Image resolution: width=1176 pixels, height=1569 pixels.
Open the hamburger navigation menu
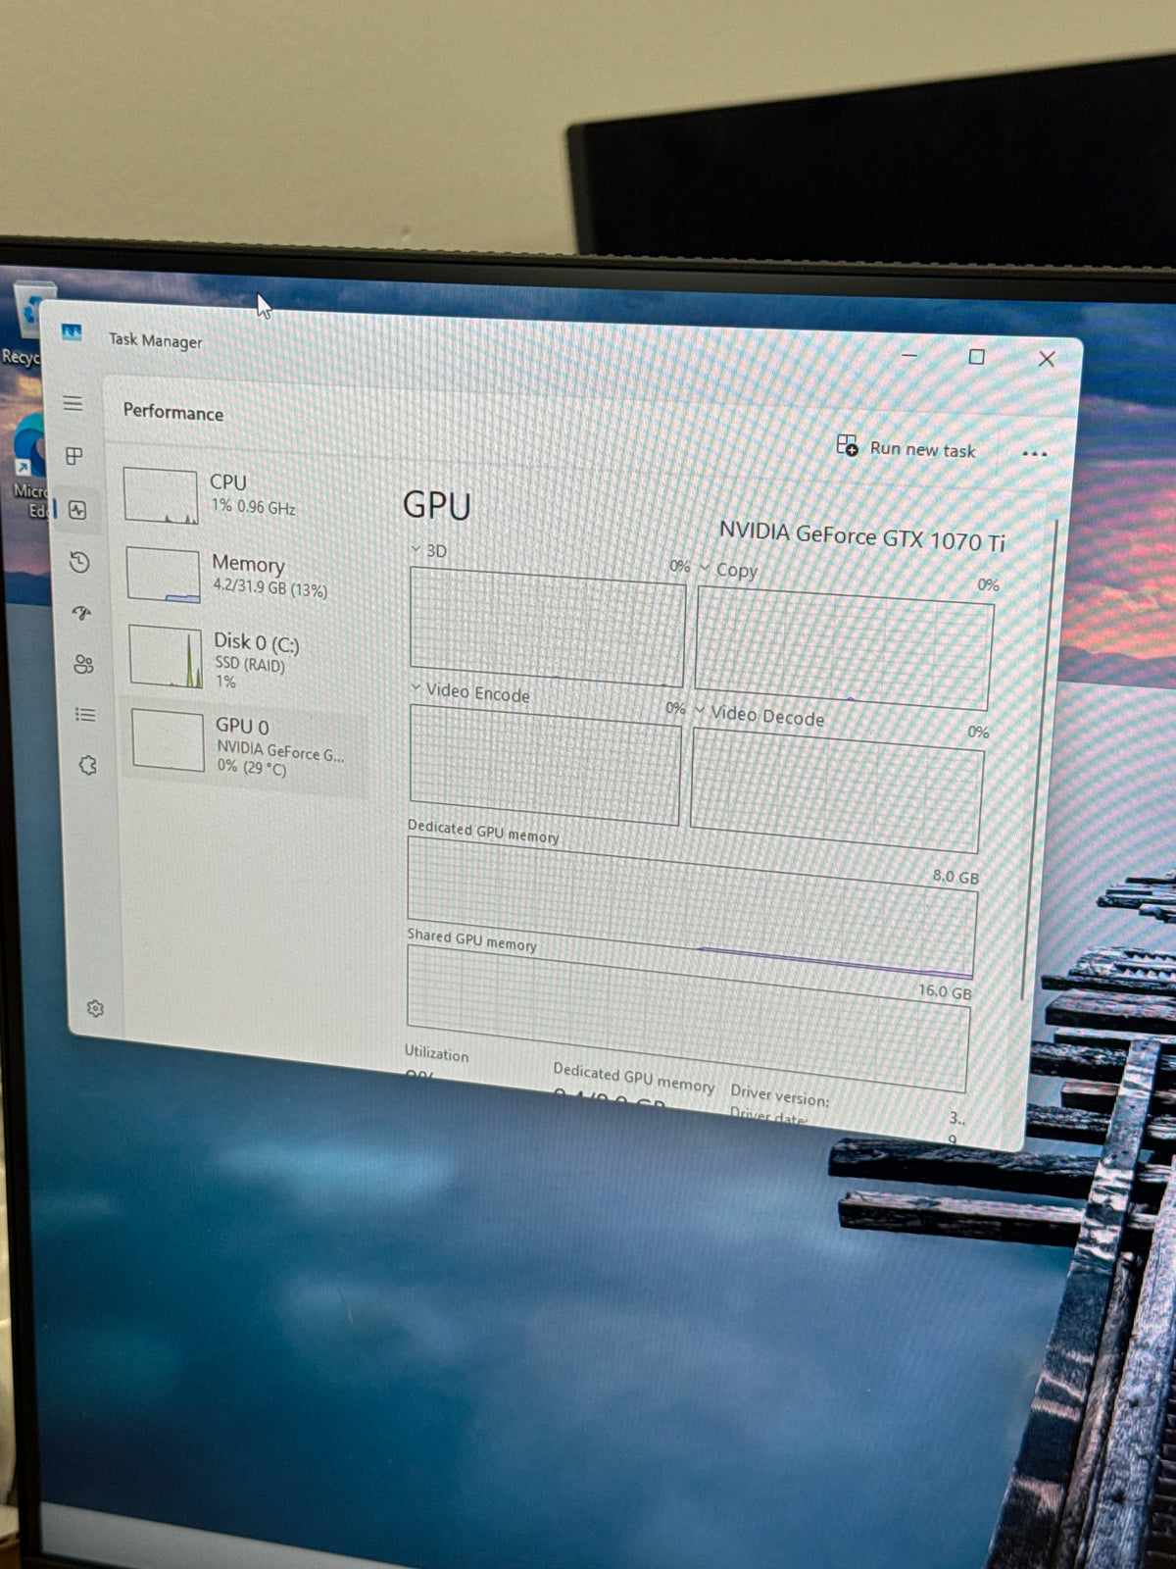(x=73, y=403)
